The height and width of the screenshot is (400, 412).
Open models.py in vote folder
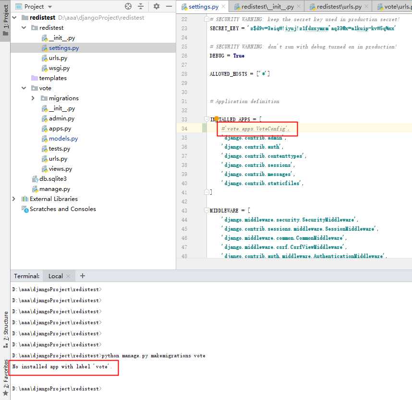63,138
